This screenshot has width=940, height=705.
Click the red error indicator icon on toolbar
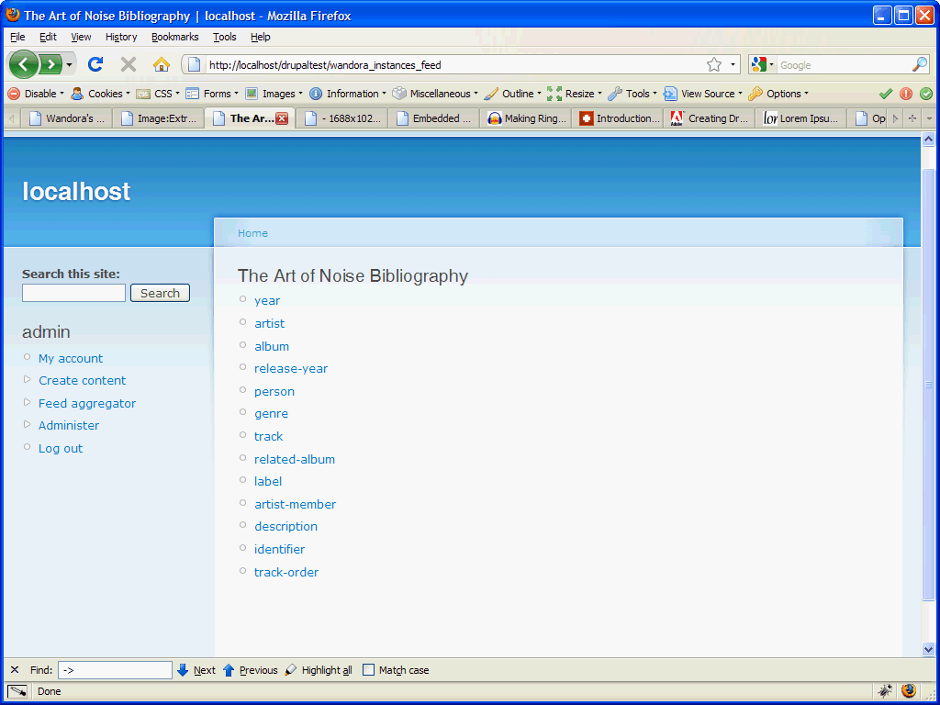(905, 93)
